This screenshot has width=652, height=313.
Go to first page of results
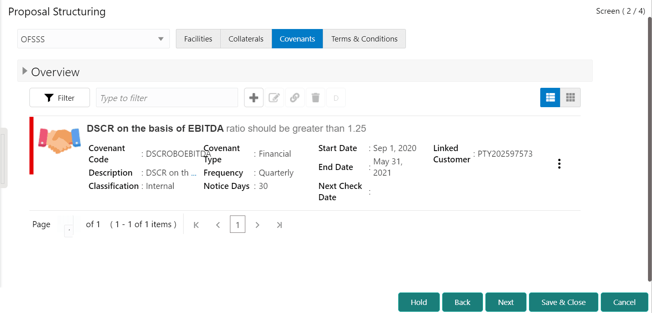(196, 225)
